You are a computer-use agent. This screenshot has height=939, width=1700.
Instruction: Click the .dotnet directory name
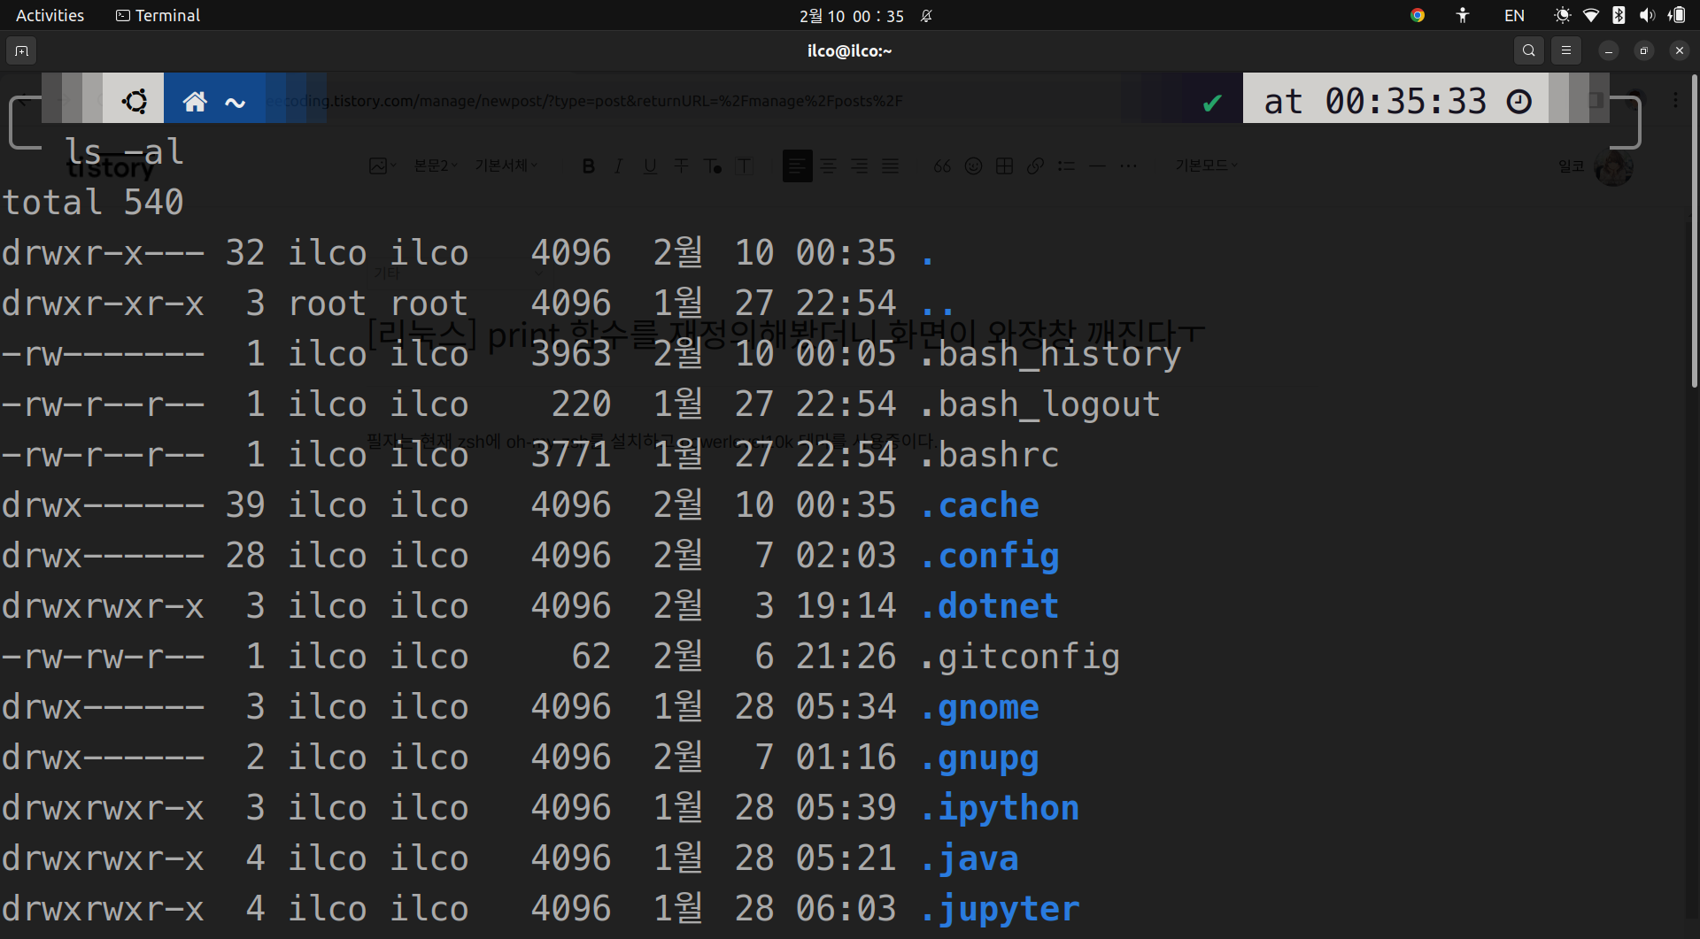989,606
